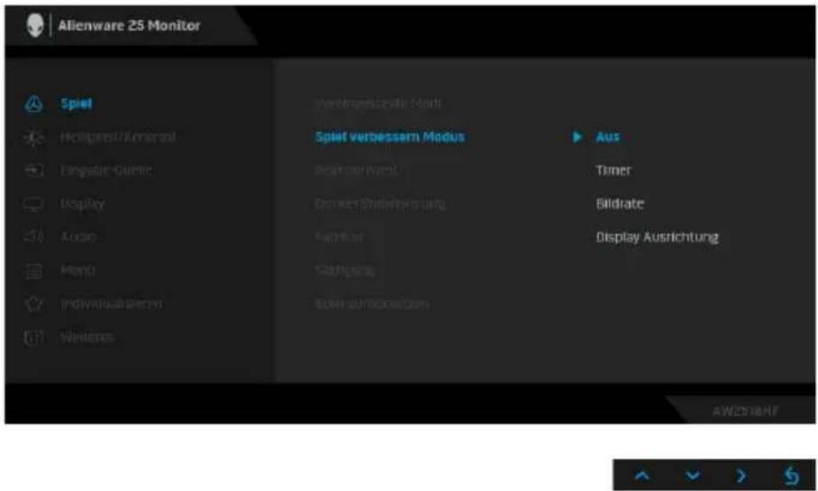The image size is (818, 491).
Task: Click the up arrow navigation button
Action: 643,476
